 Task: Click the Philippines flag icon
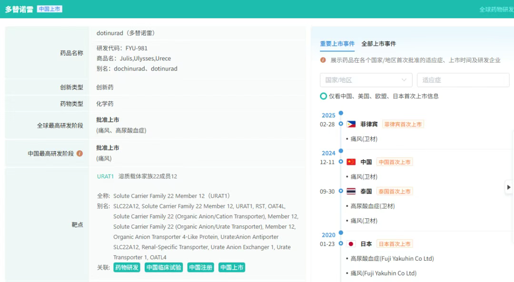[351, 124]
